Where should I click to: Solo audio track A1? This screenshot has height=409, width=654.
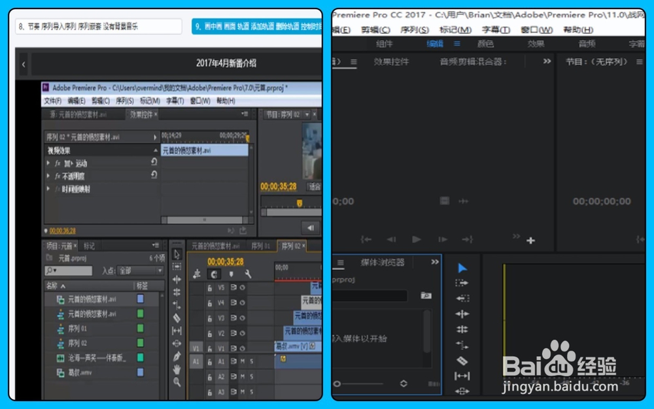(x=252, y=361)
